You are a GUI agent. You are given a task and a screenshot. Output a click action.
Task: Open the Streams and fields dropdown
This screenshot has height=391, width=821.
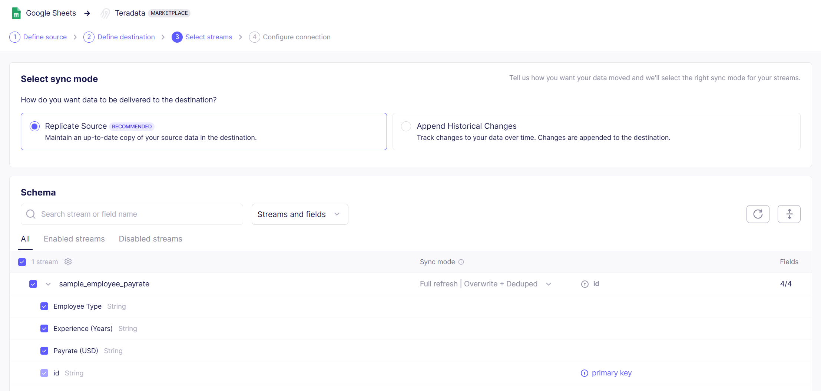(x=300, y=214)
